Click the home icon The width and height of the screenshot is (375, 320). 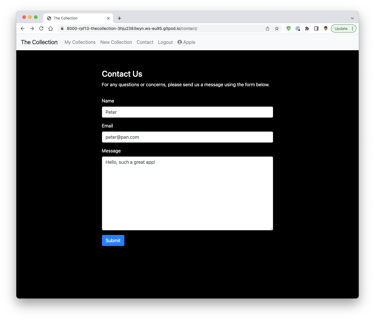51,28
